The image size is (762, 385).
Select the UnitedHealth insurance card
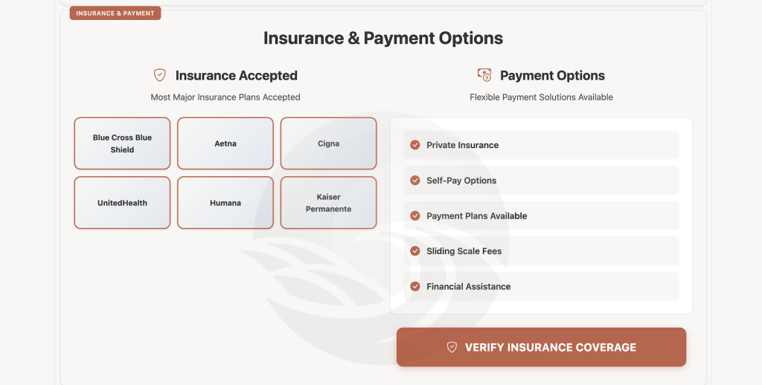coord(123,202)
